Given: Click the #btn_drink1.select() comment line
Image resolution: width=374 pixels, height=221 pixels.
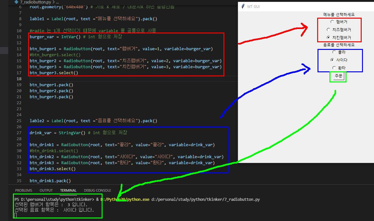Looking at the screenshot, I should 54,151.
